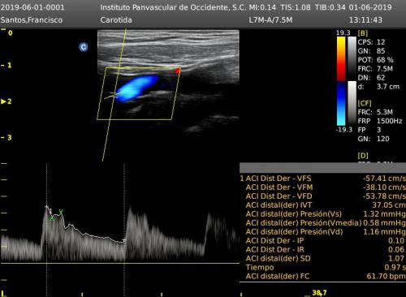
Task: Select the red-yellow velocity color bar
Action: pos(341,58)
